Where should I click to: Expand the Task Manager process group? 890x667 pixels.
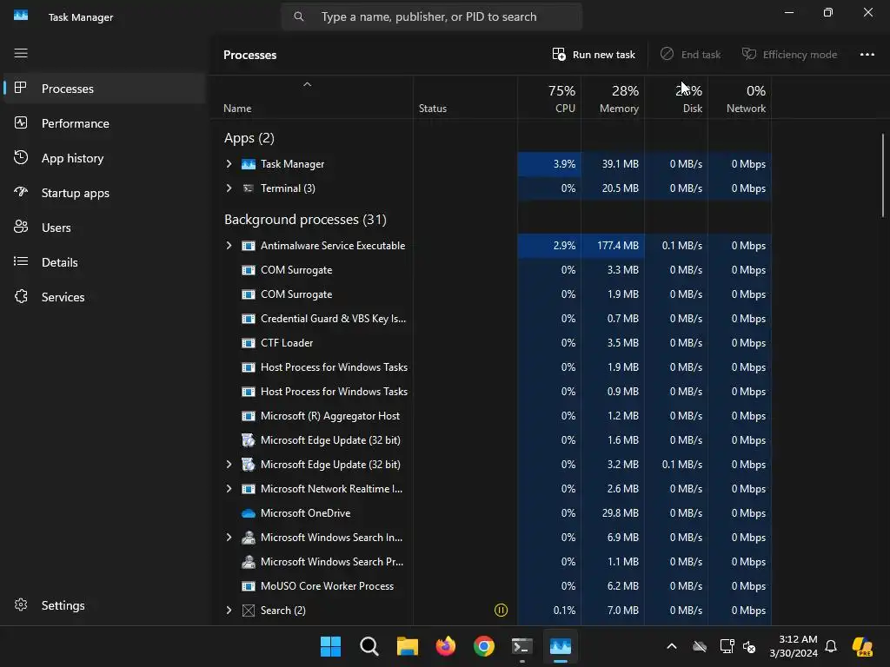tap(229, 164)
